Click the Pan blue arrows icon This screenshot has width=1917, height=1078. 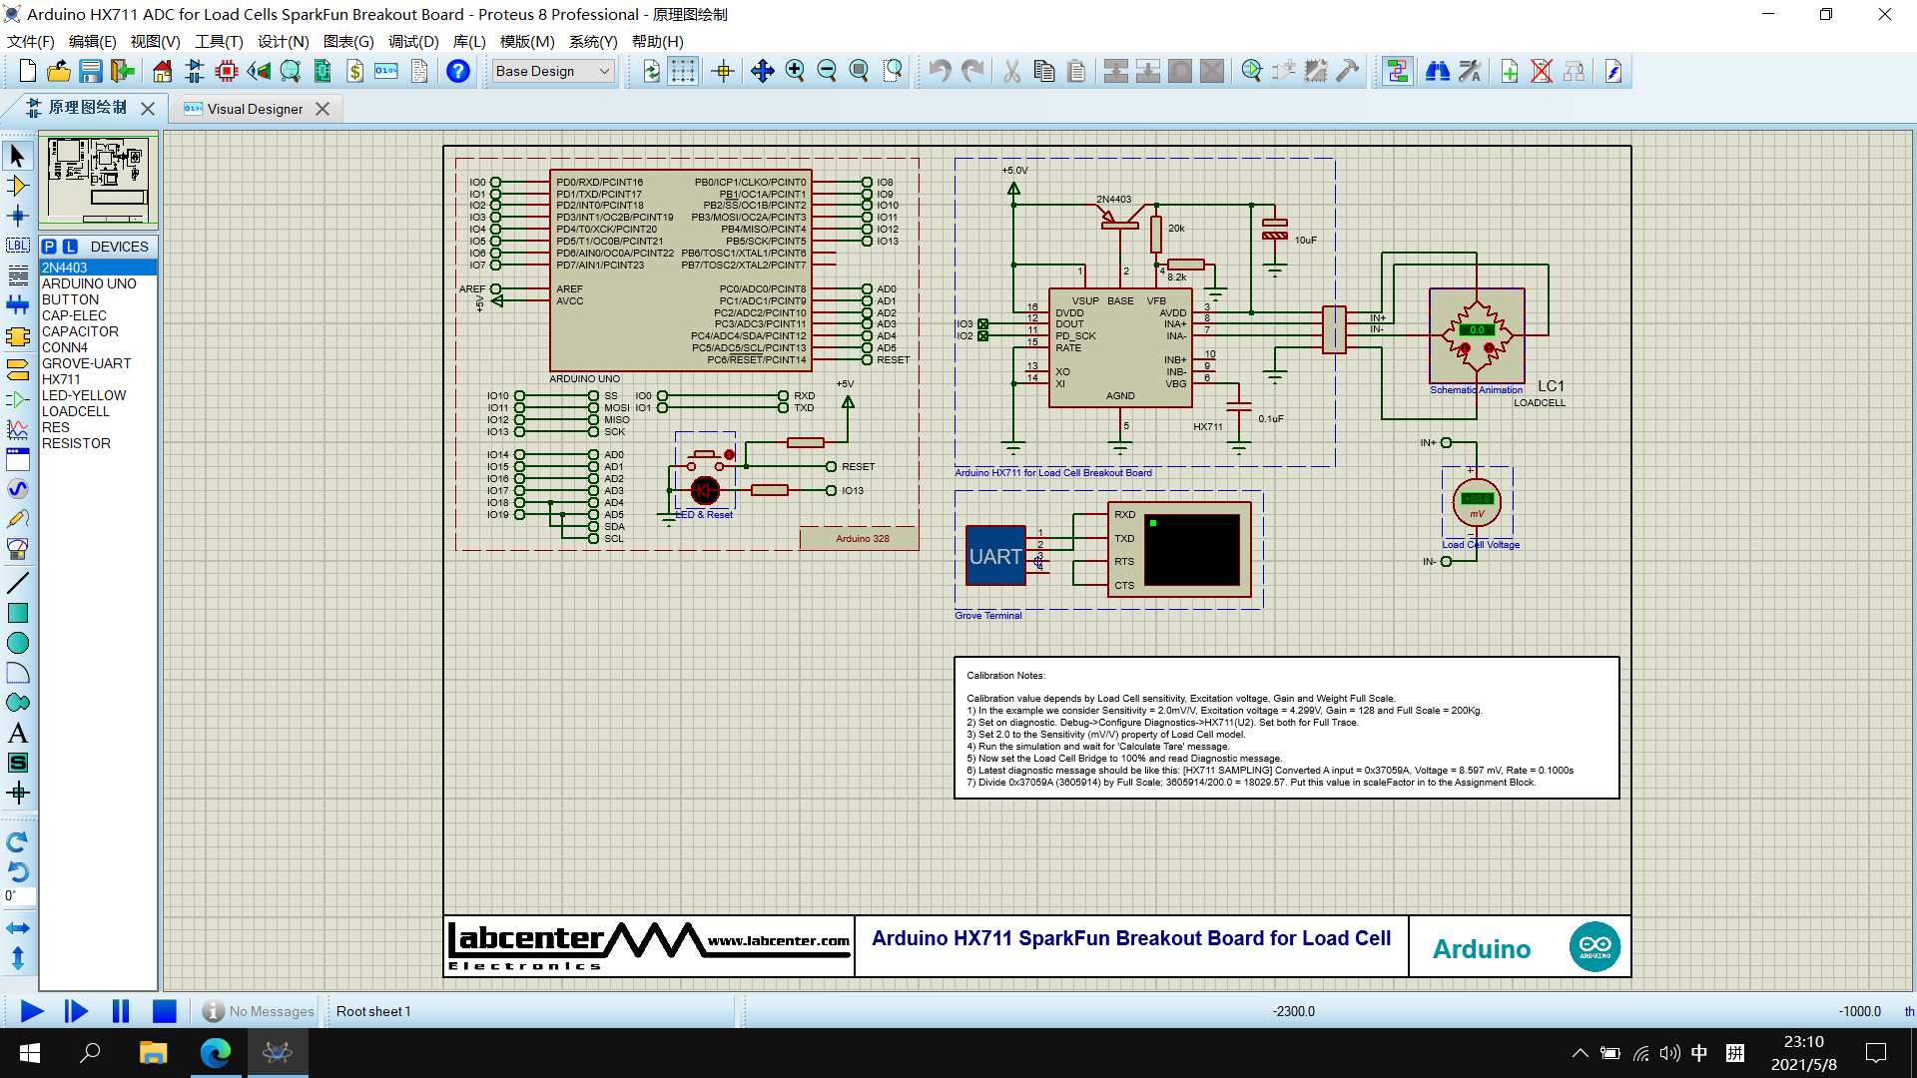762,71
